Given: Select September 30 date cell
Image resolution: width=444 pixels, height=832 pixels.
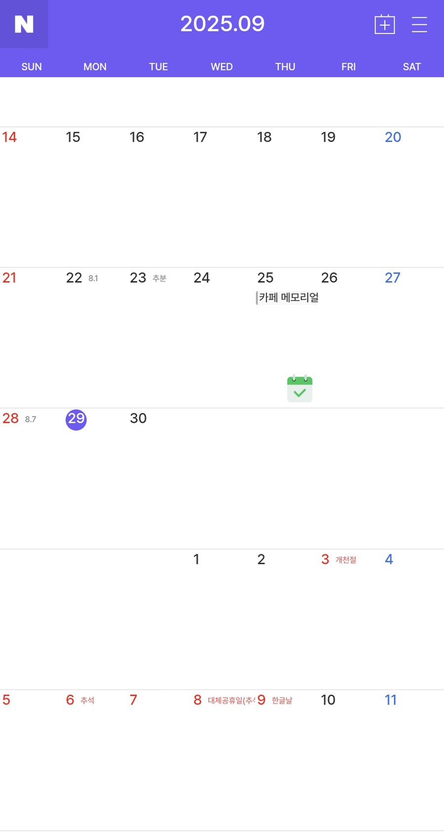Looking at the screenshot, I should click(x=138, y=418).
